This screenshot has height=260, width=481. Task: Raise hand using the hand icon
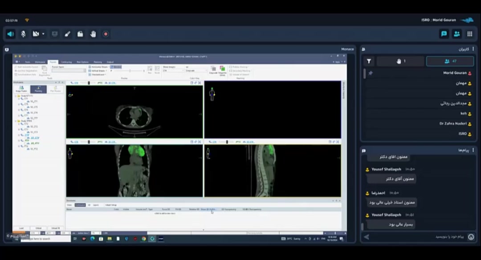point(93,34)
